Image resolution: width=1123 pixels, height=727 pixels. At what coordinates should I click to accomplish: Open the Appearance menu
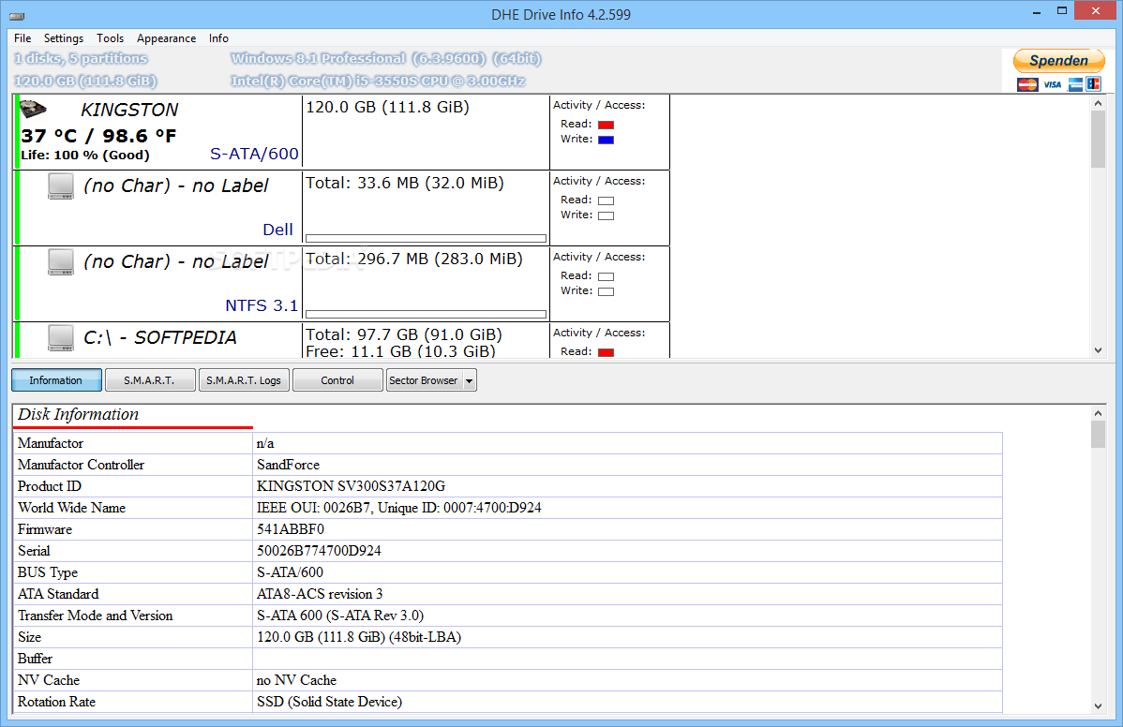166,38
